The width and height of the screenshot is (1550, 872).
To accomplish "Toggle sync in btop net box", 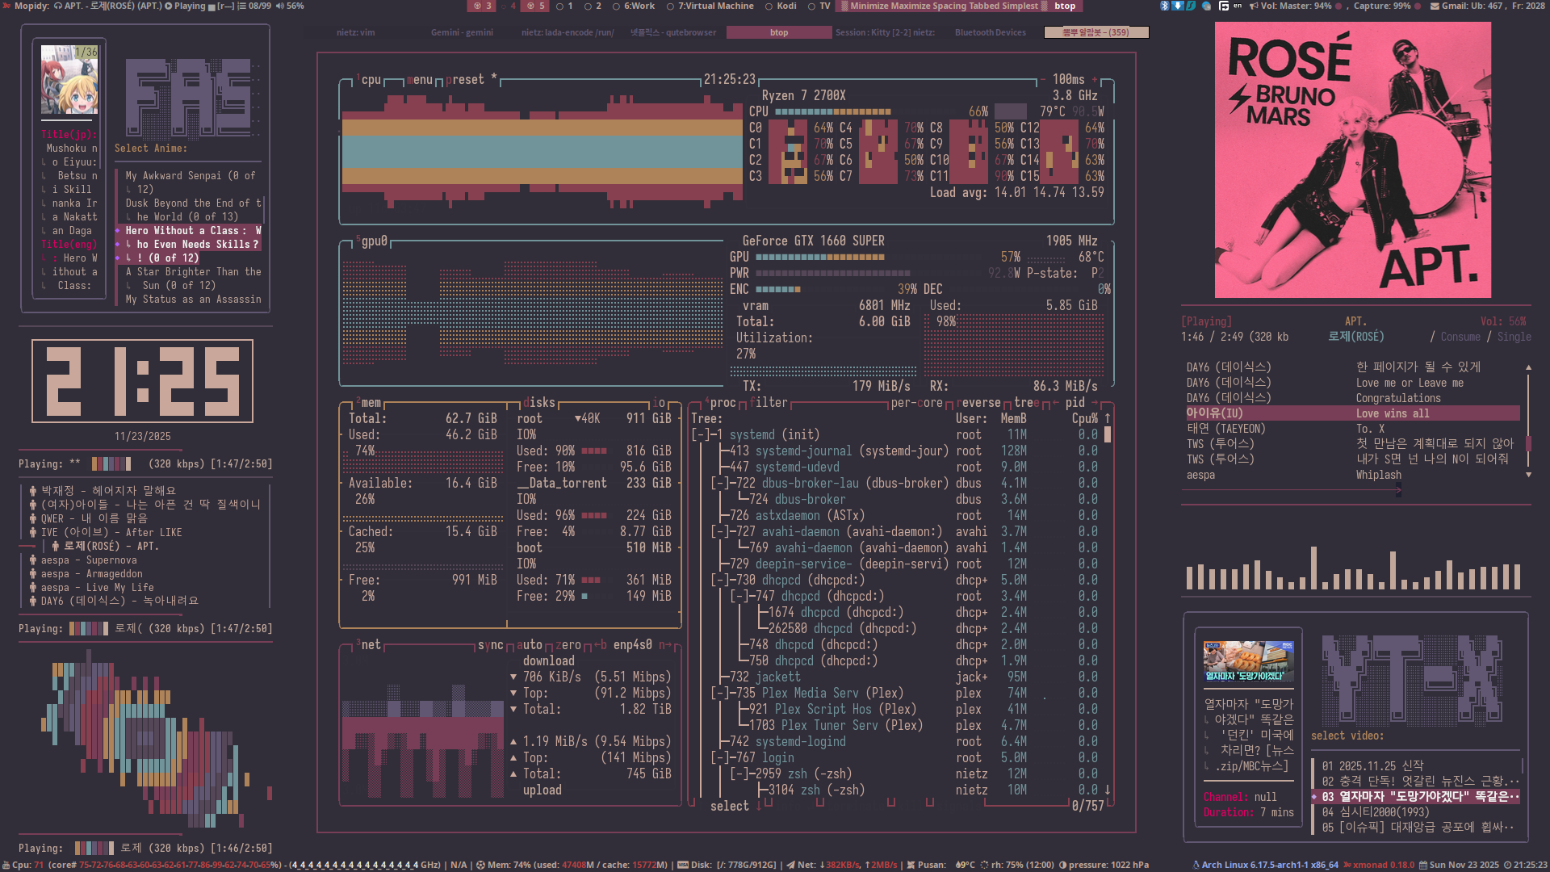I will pos(491,644).
